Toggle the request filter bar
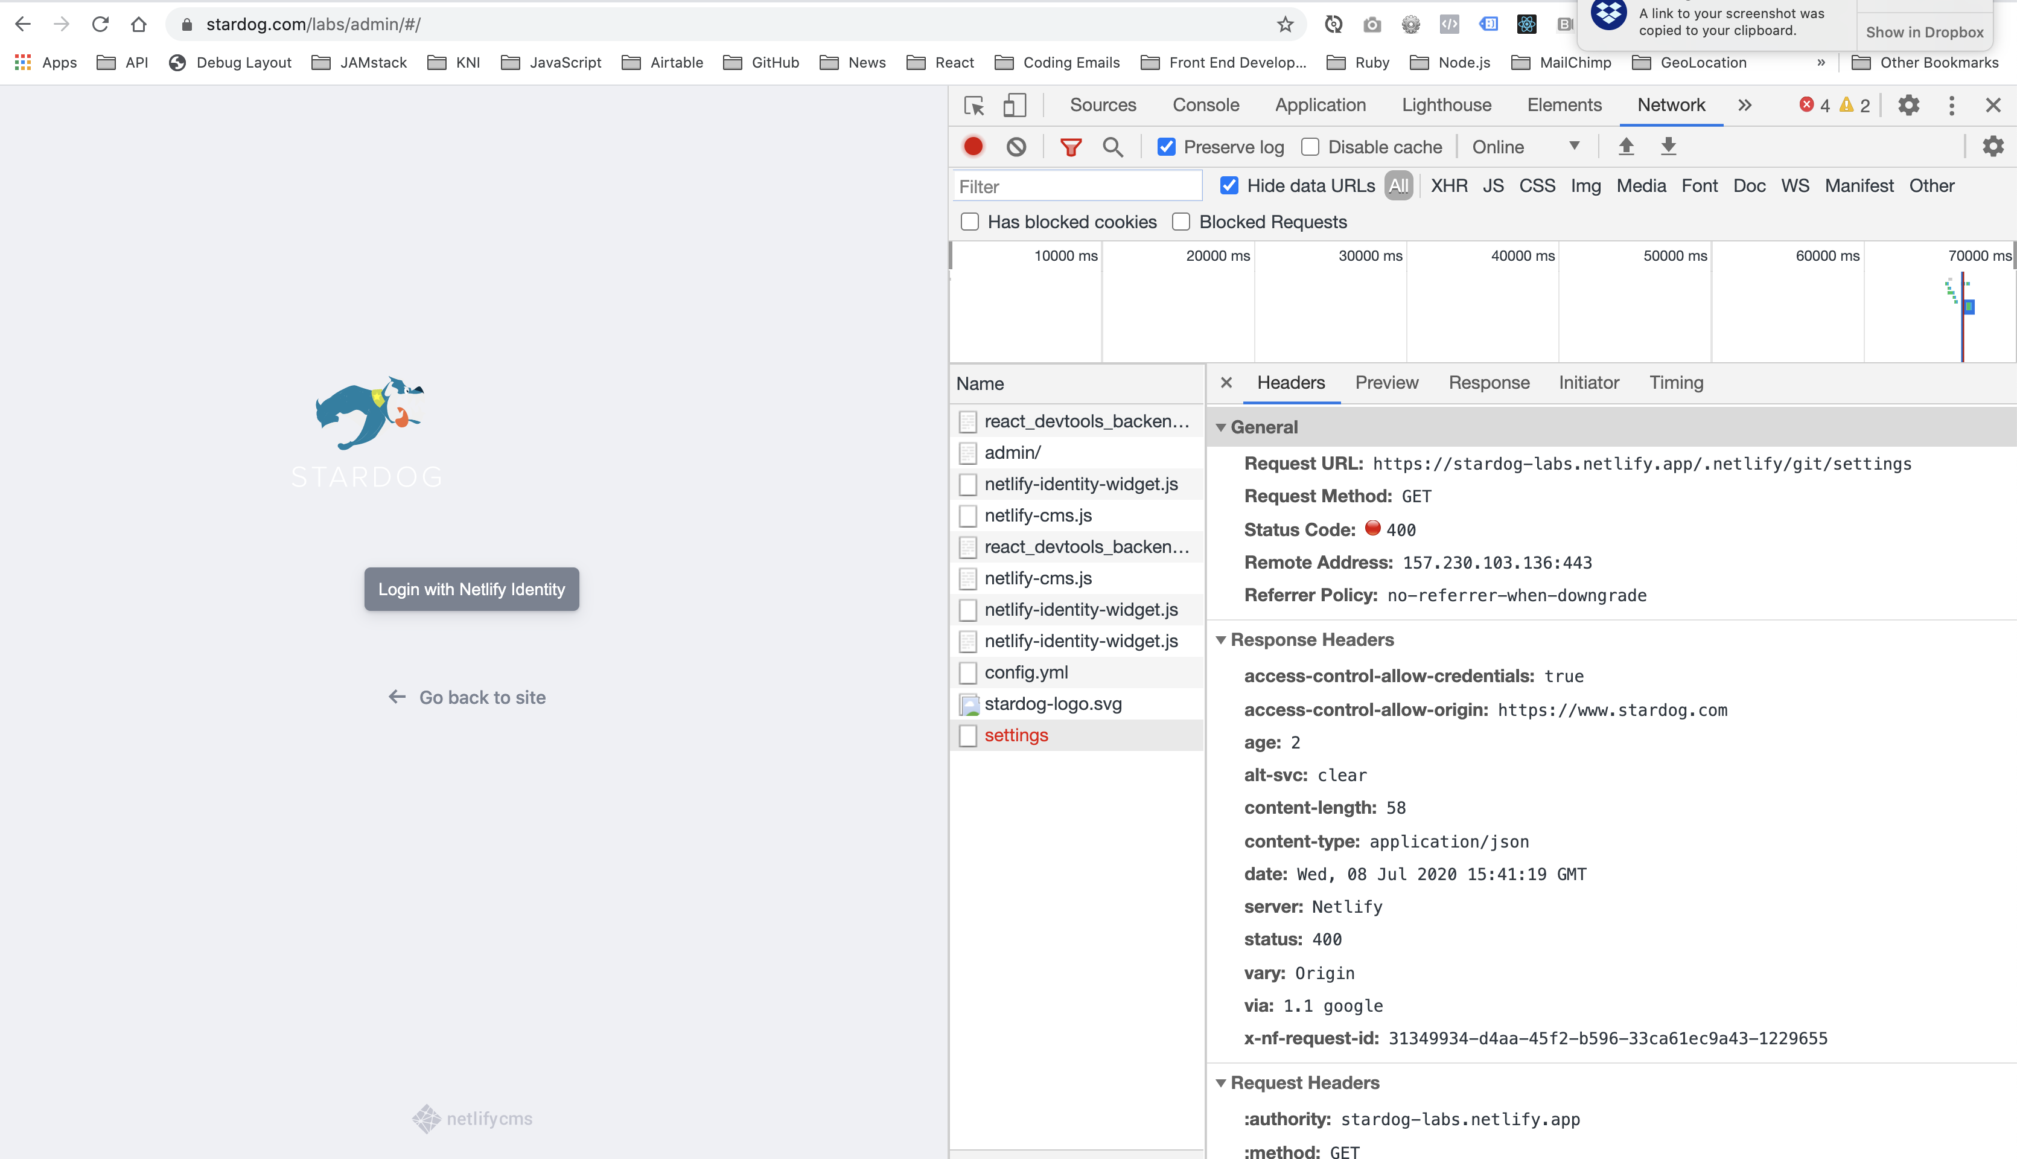This screenshot has width=2017, height=1159. (x=1071, y=147)
